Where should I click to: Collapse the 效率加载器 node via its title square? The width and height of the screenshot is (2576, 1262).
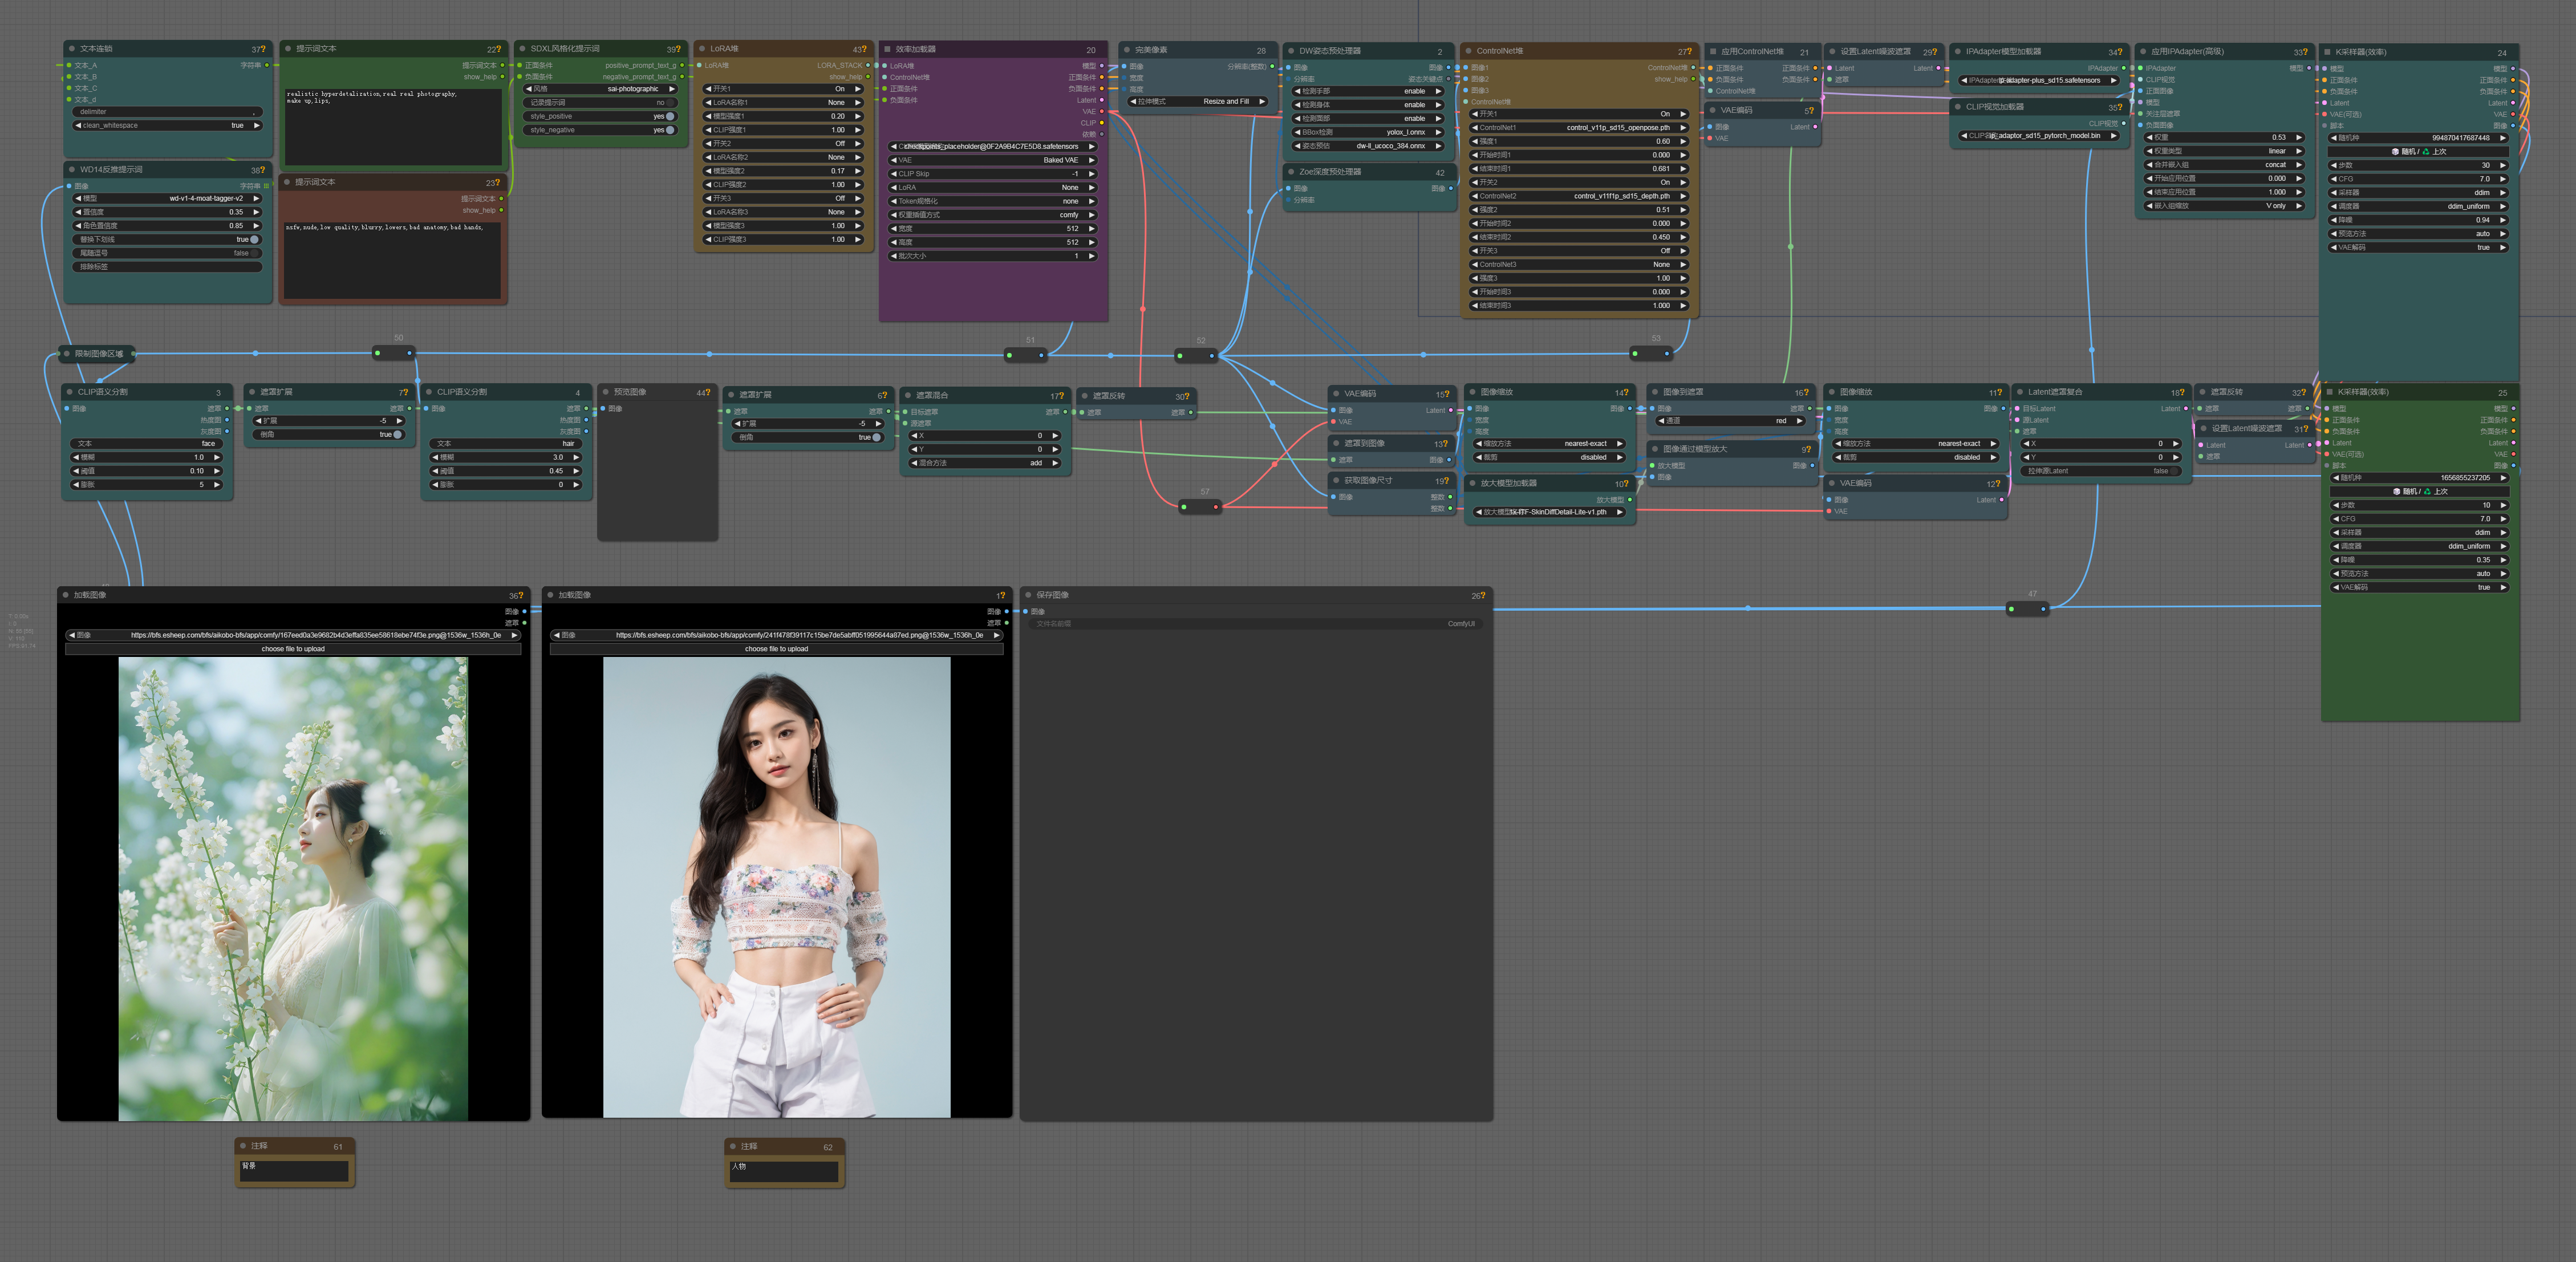tap(887, 49)
